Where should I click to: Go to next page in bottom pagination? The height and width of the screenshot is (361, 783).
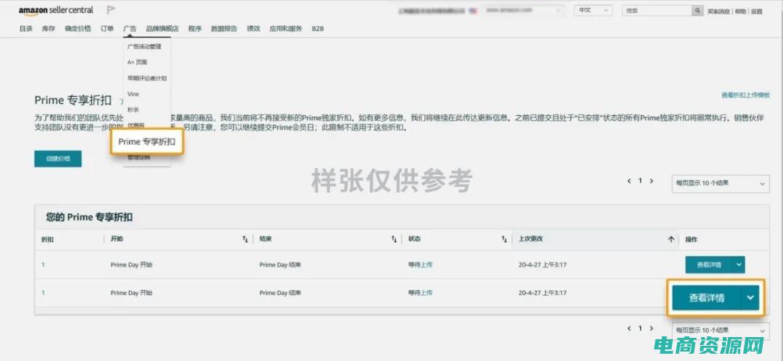click(x=651, y=328)
